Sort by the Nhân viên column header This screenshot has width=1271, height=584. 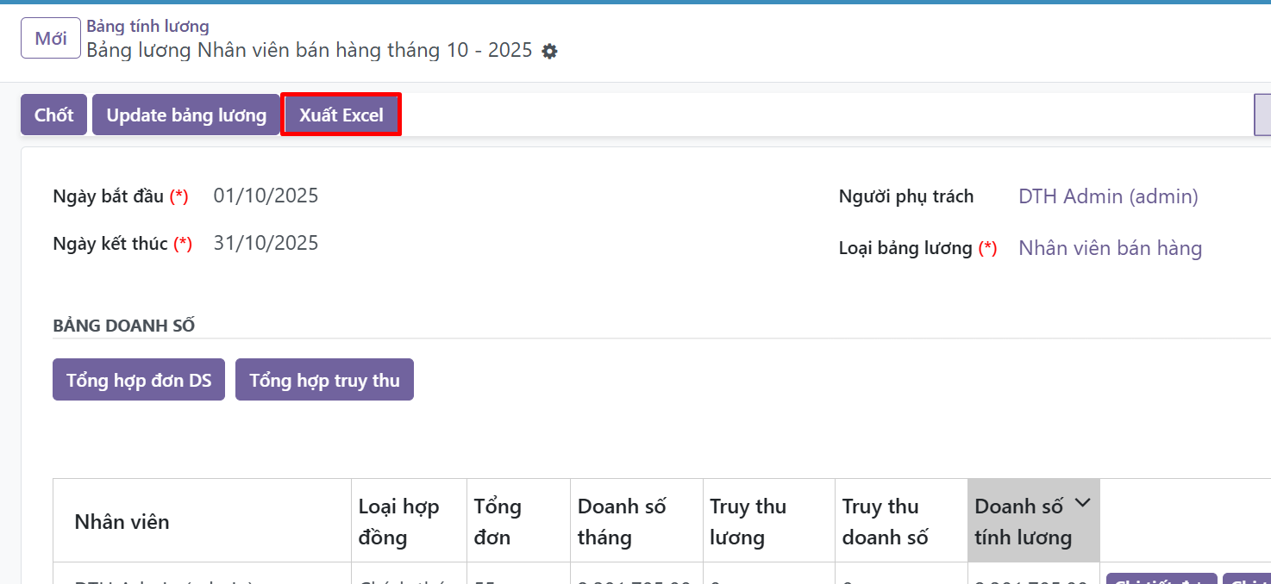[x=122, y=522]
